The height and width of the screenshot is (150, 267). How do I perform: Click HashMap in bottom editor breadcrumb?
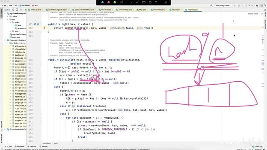tap(46, 143)
